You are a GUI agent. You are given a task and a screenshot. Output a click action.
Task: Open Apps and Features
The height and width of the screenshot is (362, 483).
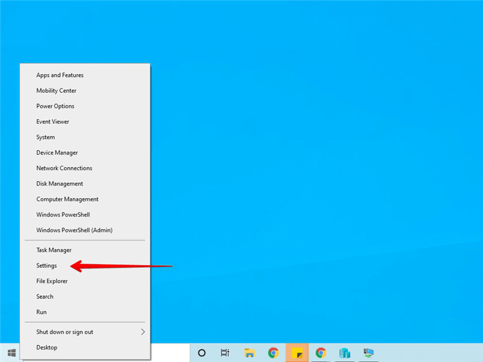[85, 75]
